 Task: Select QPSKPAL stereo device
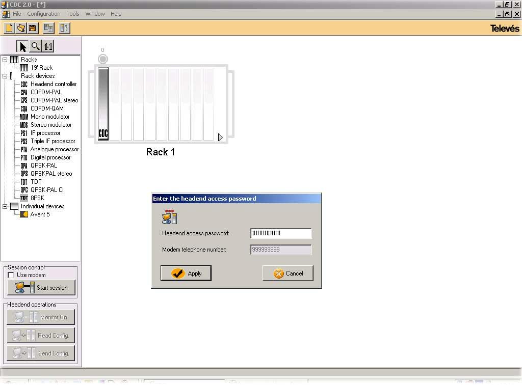pyautogui.click(x=51, y=174)
